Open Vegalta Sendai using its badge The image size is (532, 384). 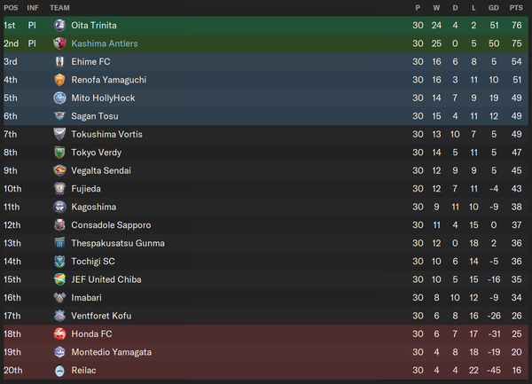pyautogui.click(x=59, y=170)
